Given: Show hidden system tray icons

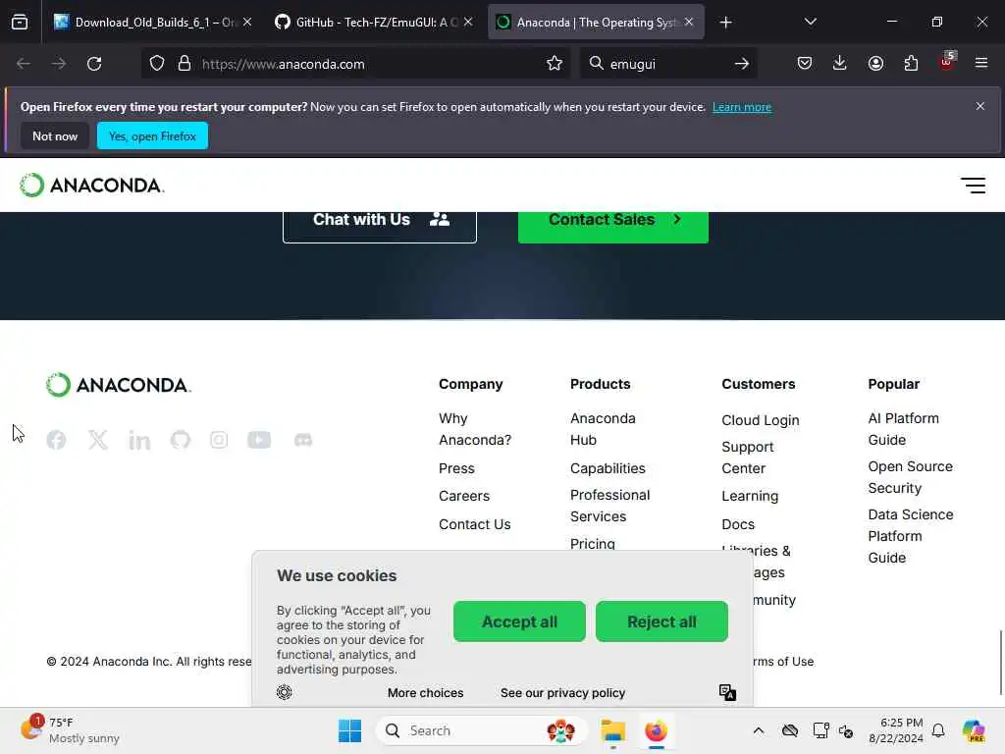Looking at the screenshot, I should [759, 730].
